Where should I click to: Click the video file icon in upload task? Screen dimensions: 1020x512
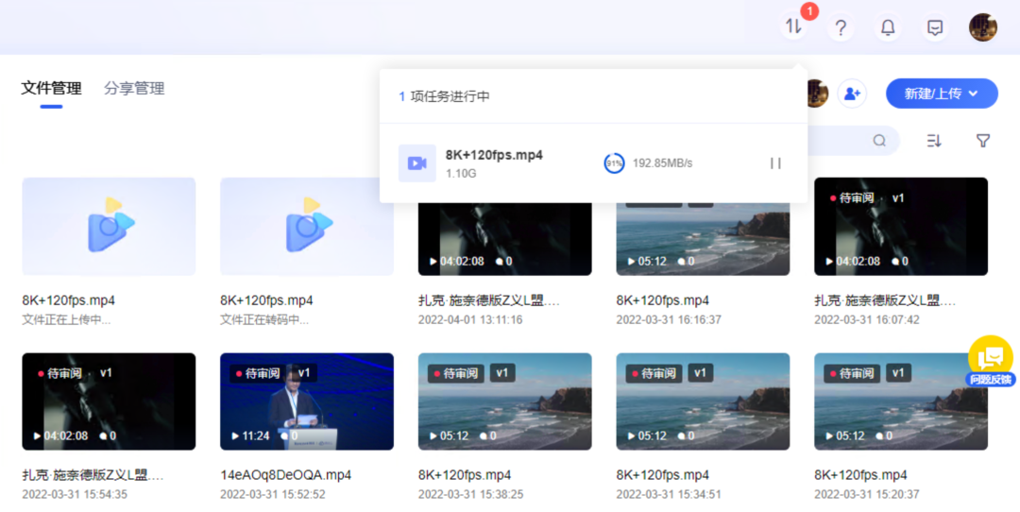click(x=416, y=163)
